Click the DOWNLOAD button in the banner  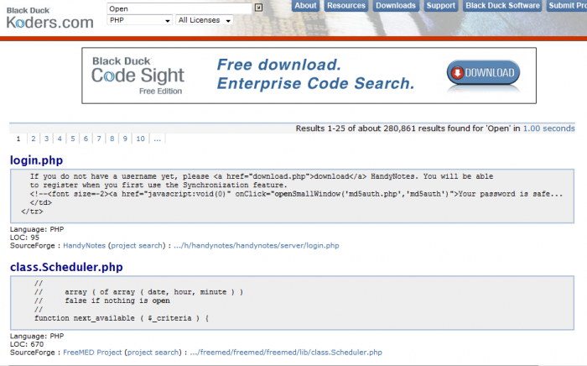click(x=483, y=73)
